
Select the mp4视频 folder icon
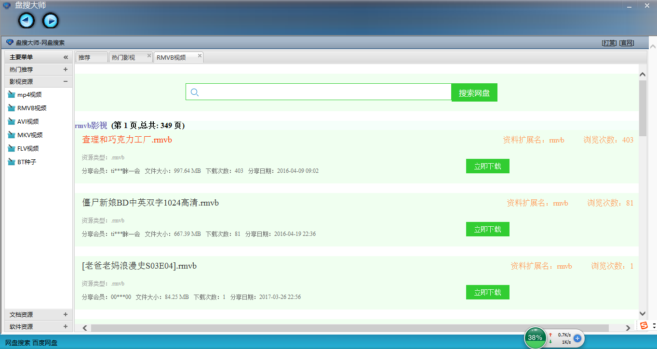click(x=12, y=95)
